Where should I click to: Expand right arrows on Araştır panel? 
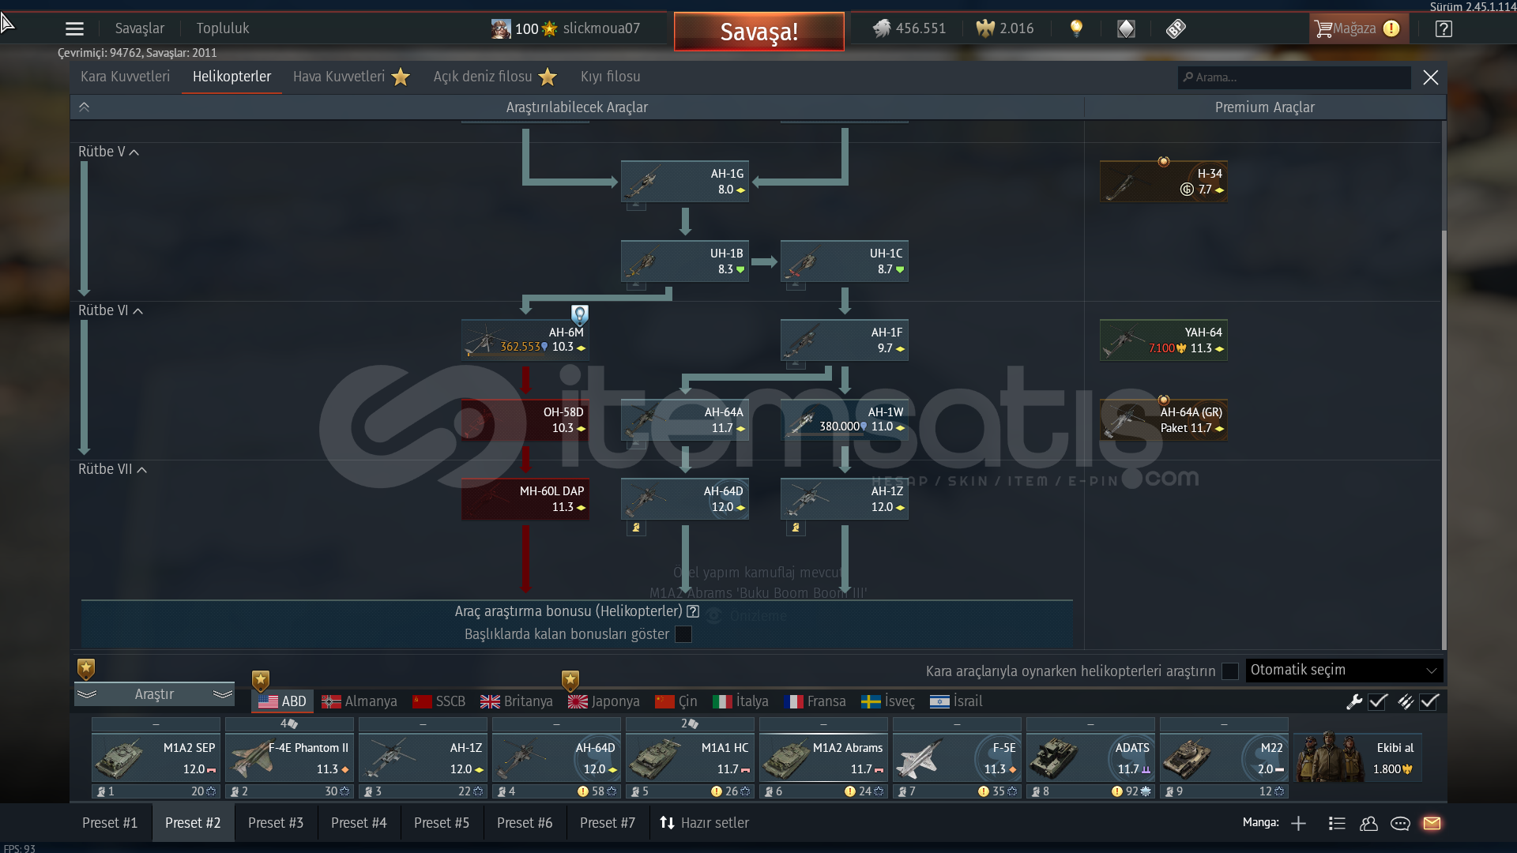pos(223,694)
